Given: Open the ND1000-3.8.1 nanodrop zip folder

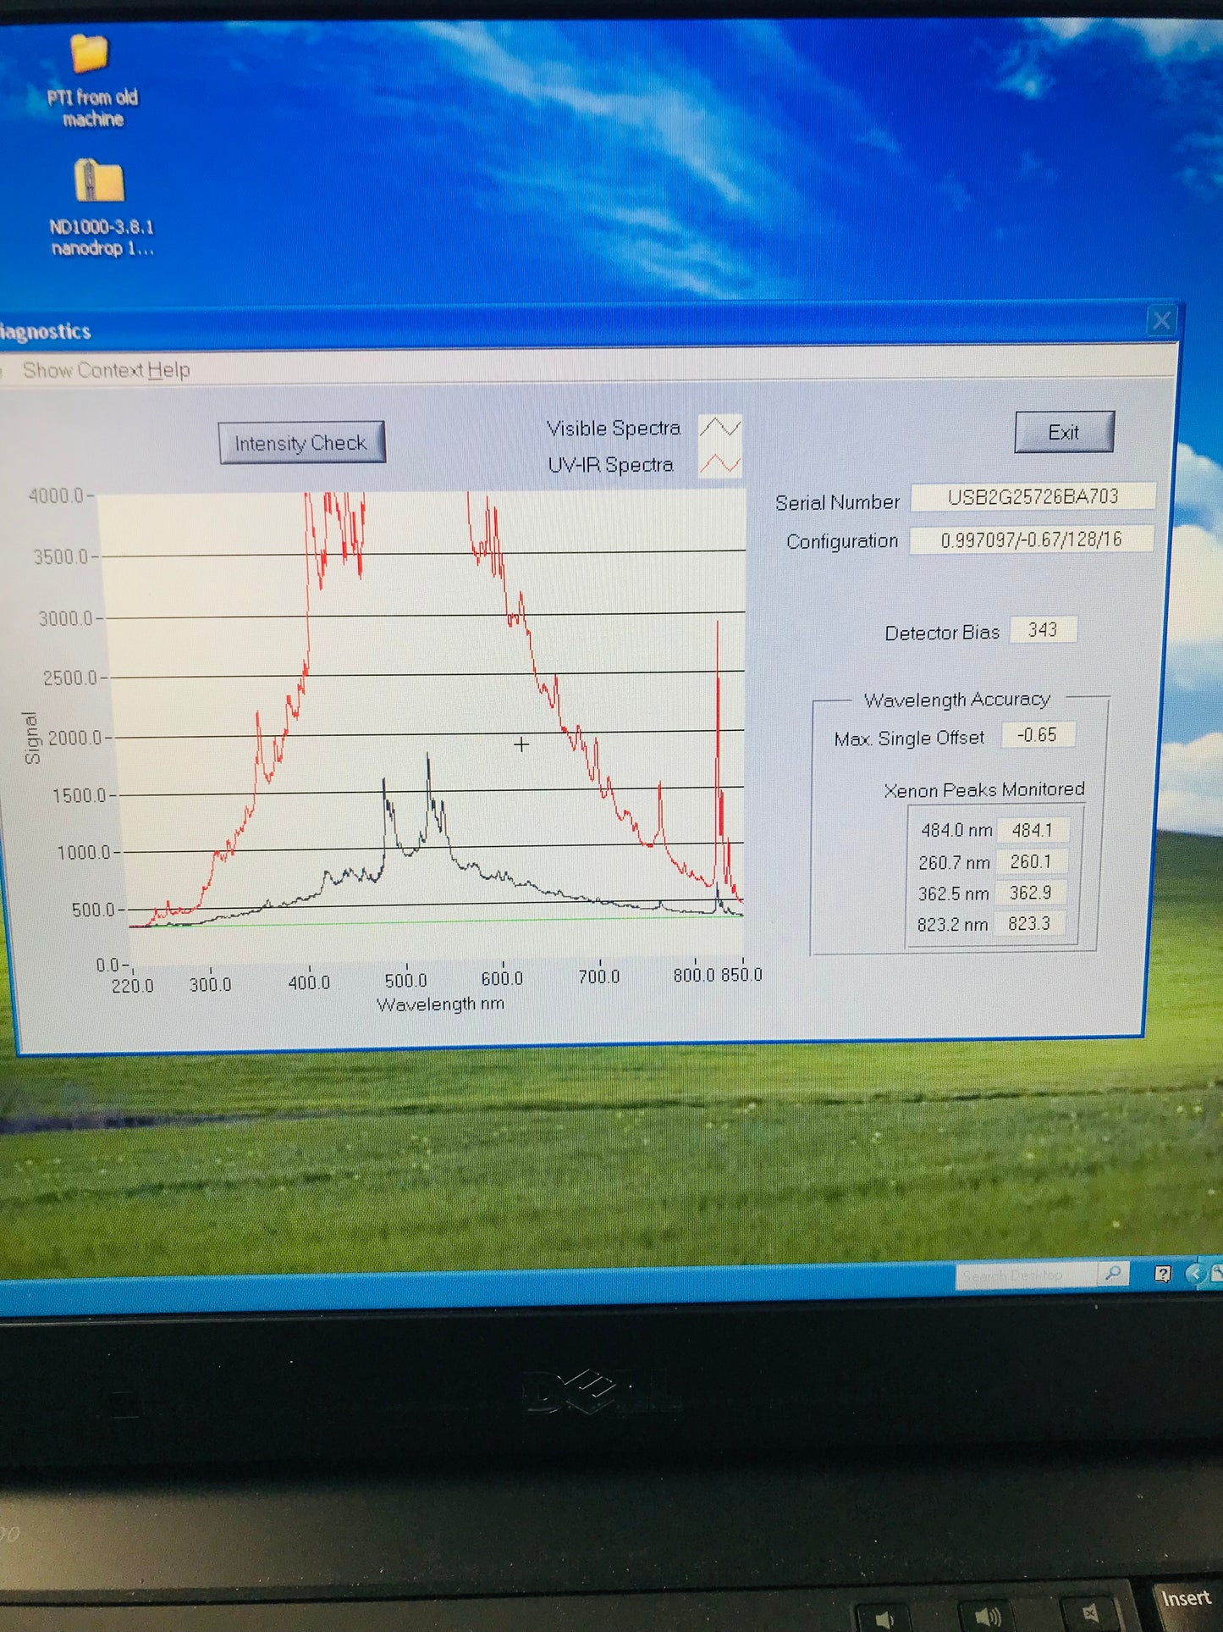Looking at the screenshot, I should 100,207.
